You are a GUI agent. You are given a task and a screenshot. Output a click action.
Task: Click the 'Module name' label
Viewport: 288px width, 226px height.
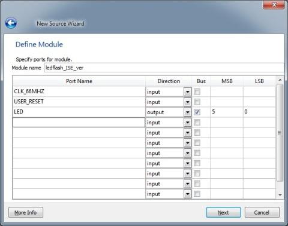coord(26,68)
